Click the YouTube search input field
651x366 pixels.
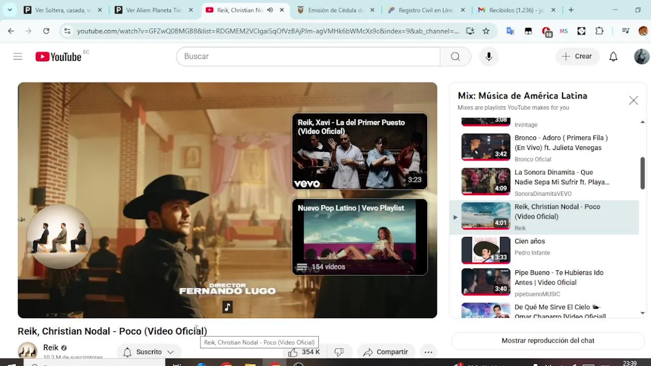[x=308, y=56]
